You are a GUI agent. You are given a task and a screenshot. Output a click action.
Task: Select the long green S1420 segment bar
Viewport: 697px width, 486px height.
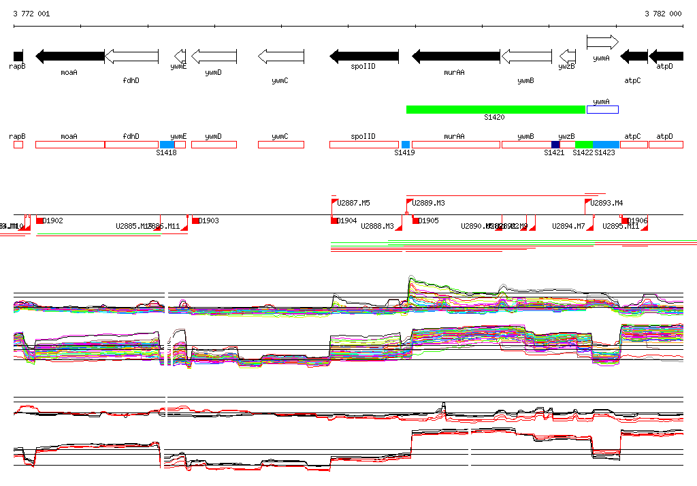496,110
